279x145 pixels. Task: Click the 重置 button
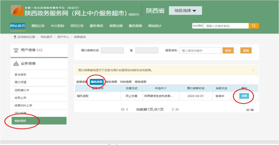(x=246, y=51)
